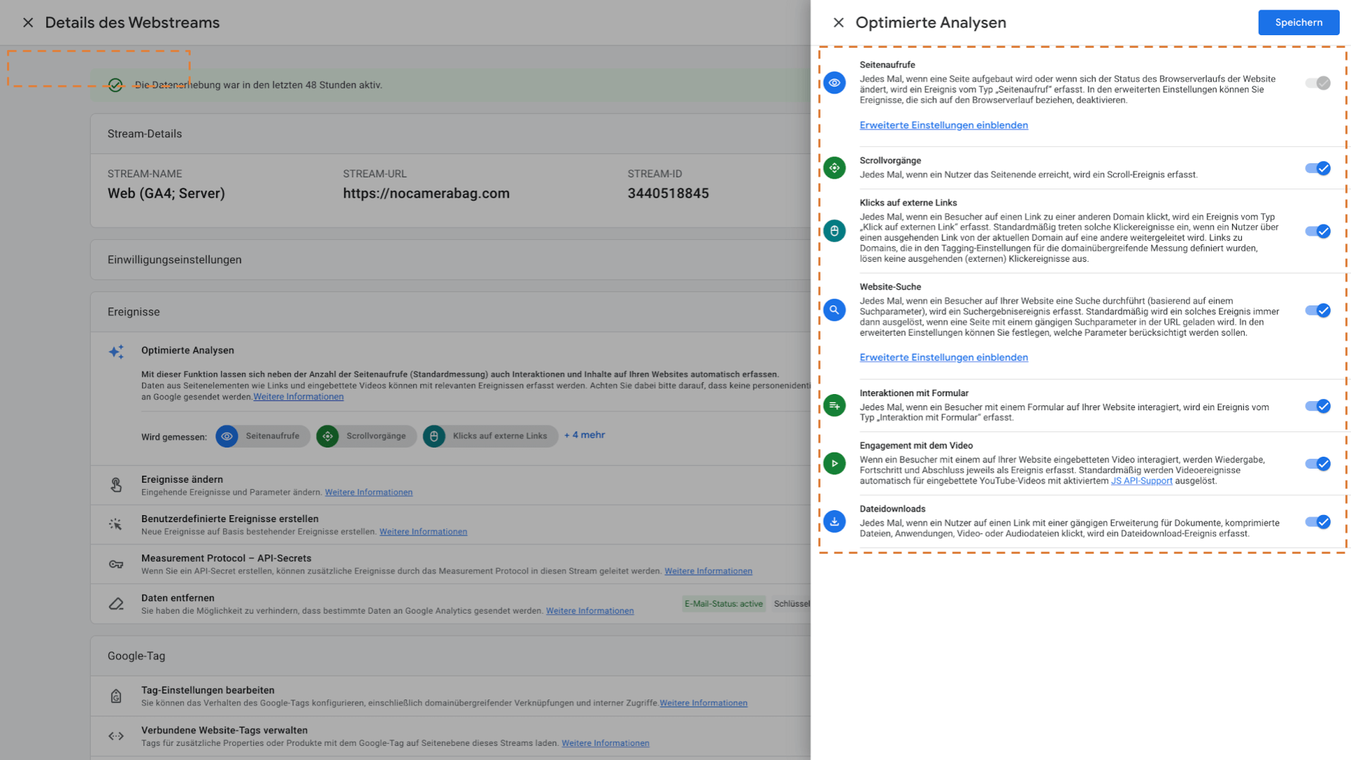
Task: Click the Speichern button
Action: tap(1298, 23)
